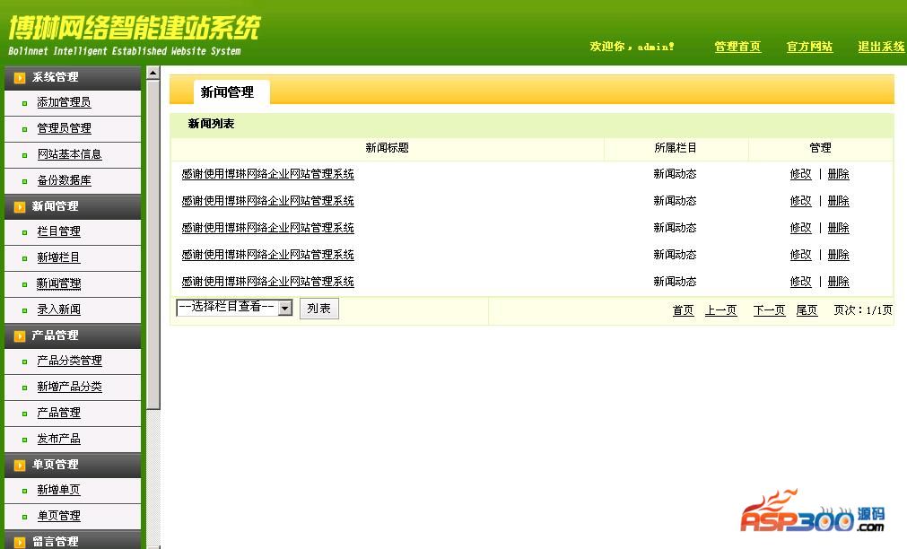Open the 添加管理员 sidebar link
Screen dimensions: 907x549
pyautogui.click(x=64, y=102)
